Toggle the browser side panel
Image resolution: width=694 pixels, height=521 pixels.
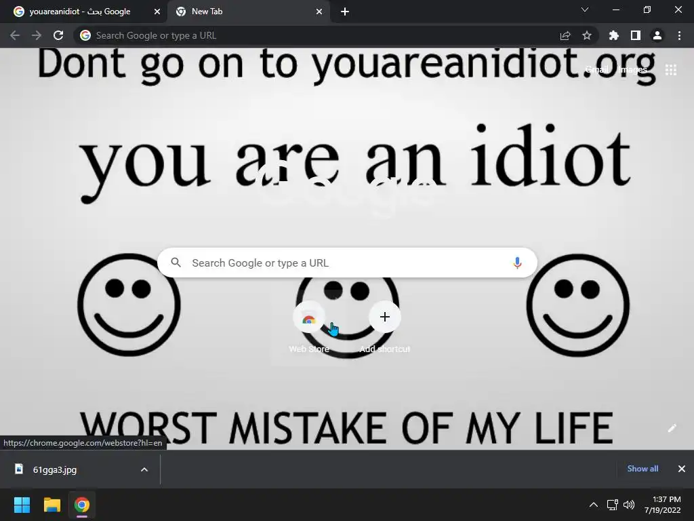[x=636, y=35]
